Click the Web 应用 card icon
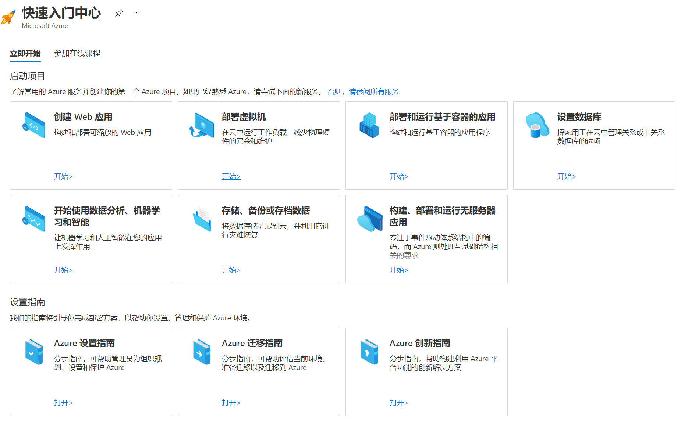 [34, 125]
